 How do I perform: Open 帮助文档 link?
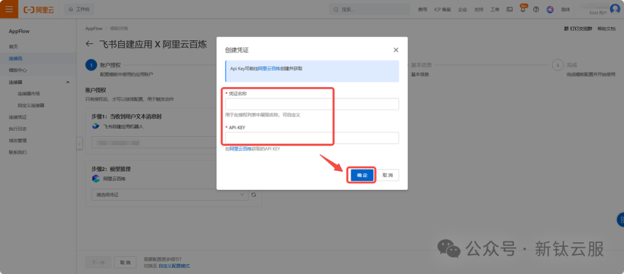point(606,29)
